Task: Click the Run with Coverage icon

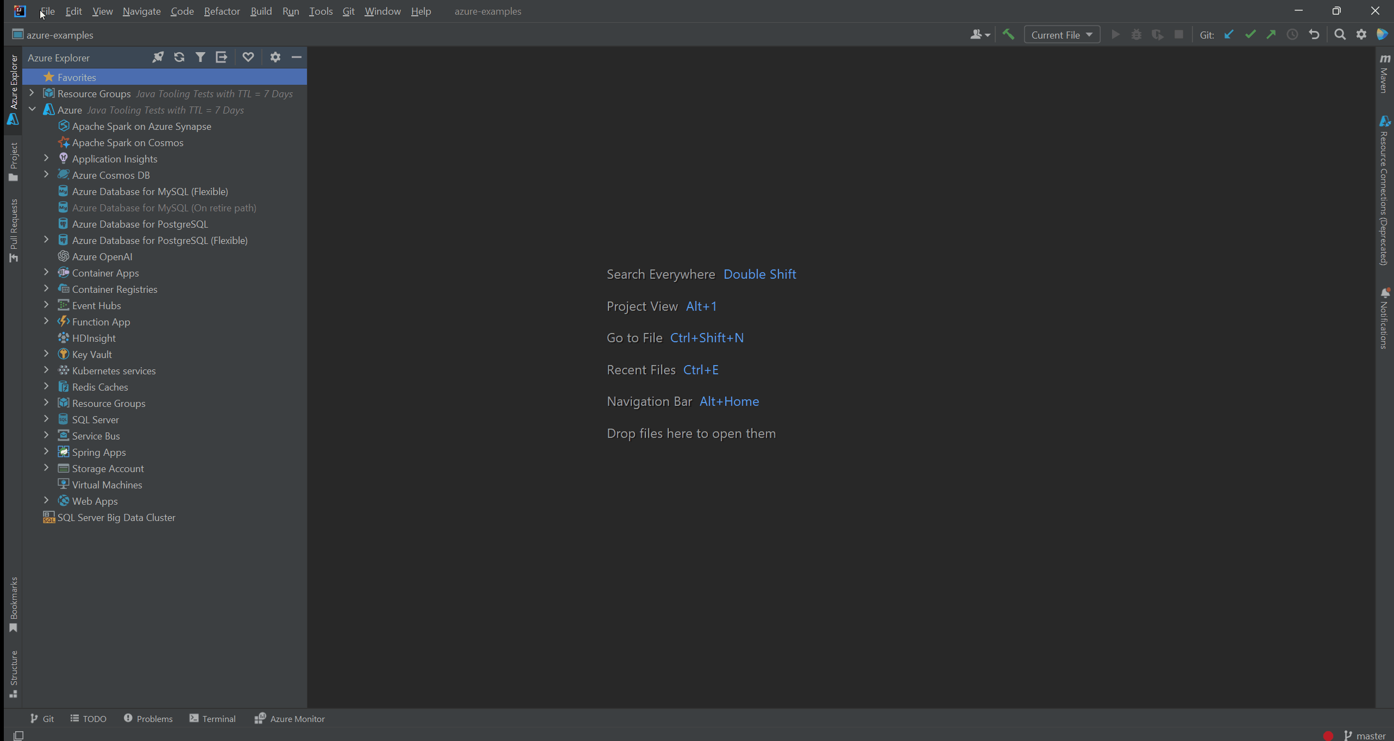Action: (1158, 35)
